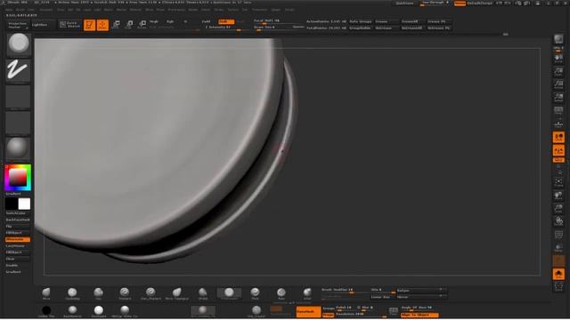Toggle the orange Project button near DynaMesh
Viewport: 570px width, 320px height.
coord(329,315)
